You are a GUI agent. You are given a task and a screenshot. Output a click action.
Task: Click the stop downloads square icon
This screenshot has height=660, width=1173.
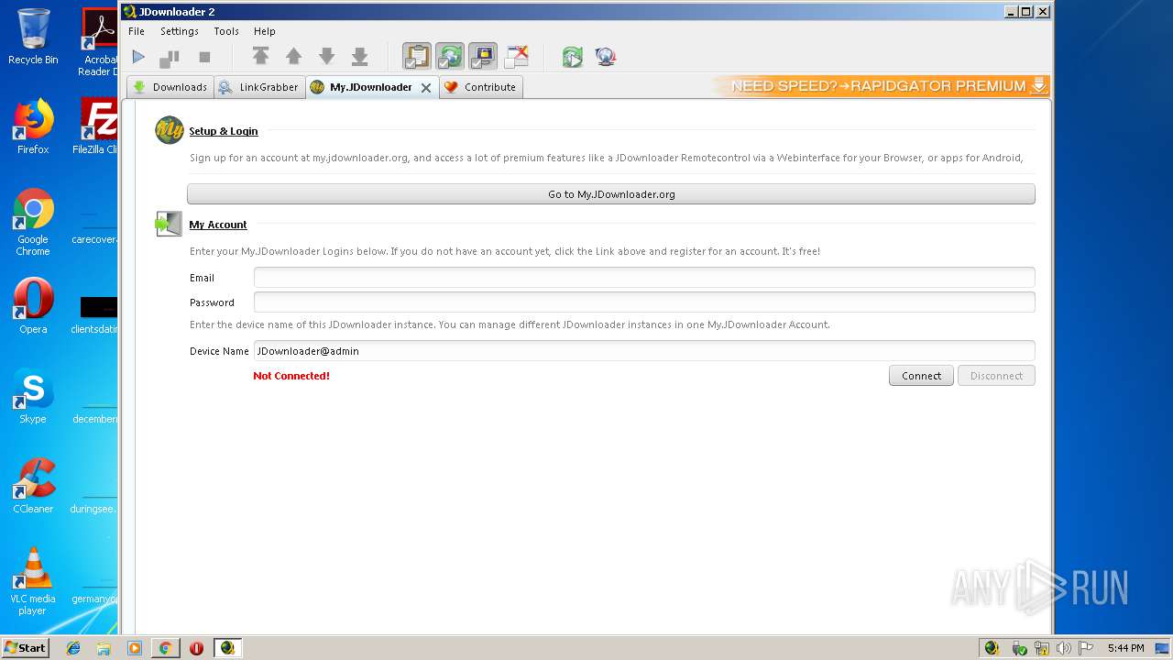point(204,57)
